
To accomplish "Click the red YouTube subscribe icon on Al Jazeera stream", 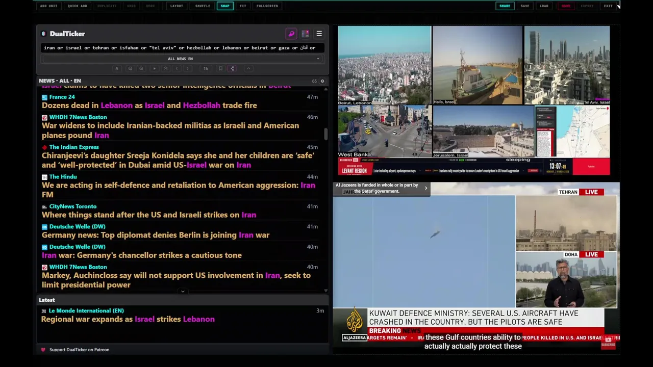I will [608, 343].
